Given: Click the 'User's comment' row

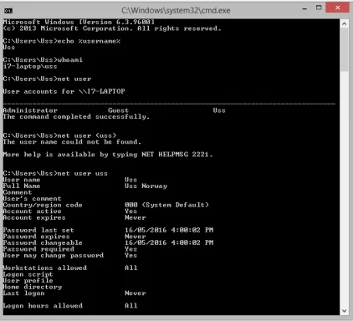Looking at the screenshot, I should (x=32, y=199).
